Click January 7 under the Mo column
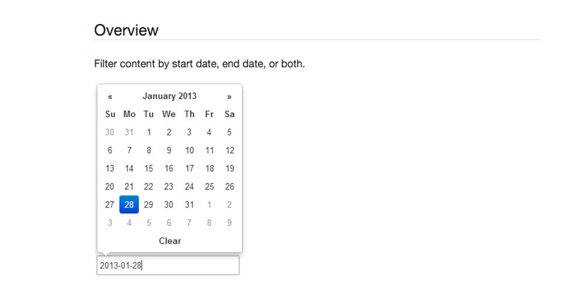584x286 pixels. 129,150
